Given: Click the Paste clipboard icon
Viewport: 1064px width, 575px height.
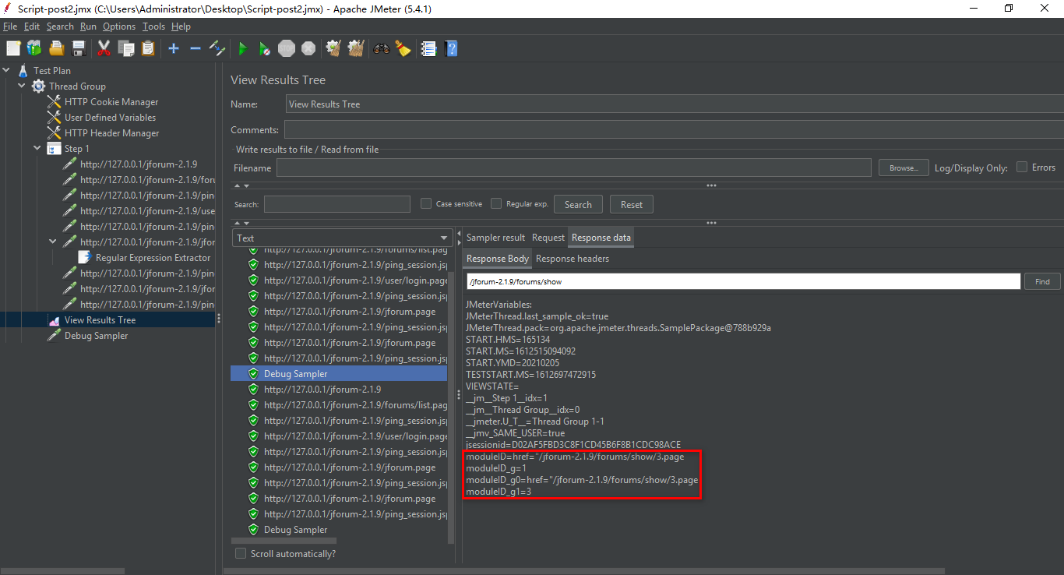Looking at the screenshot, I should coord(148,48).
